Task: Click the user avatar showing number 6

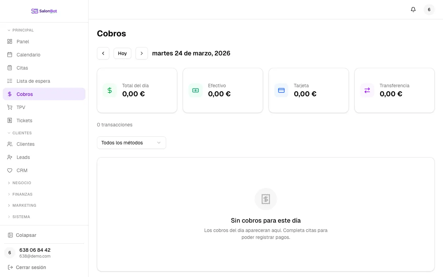Action: pos(429,9)
